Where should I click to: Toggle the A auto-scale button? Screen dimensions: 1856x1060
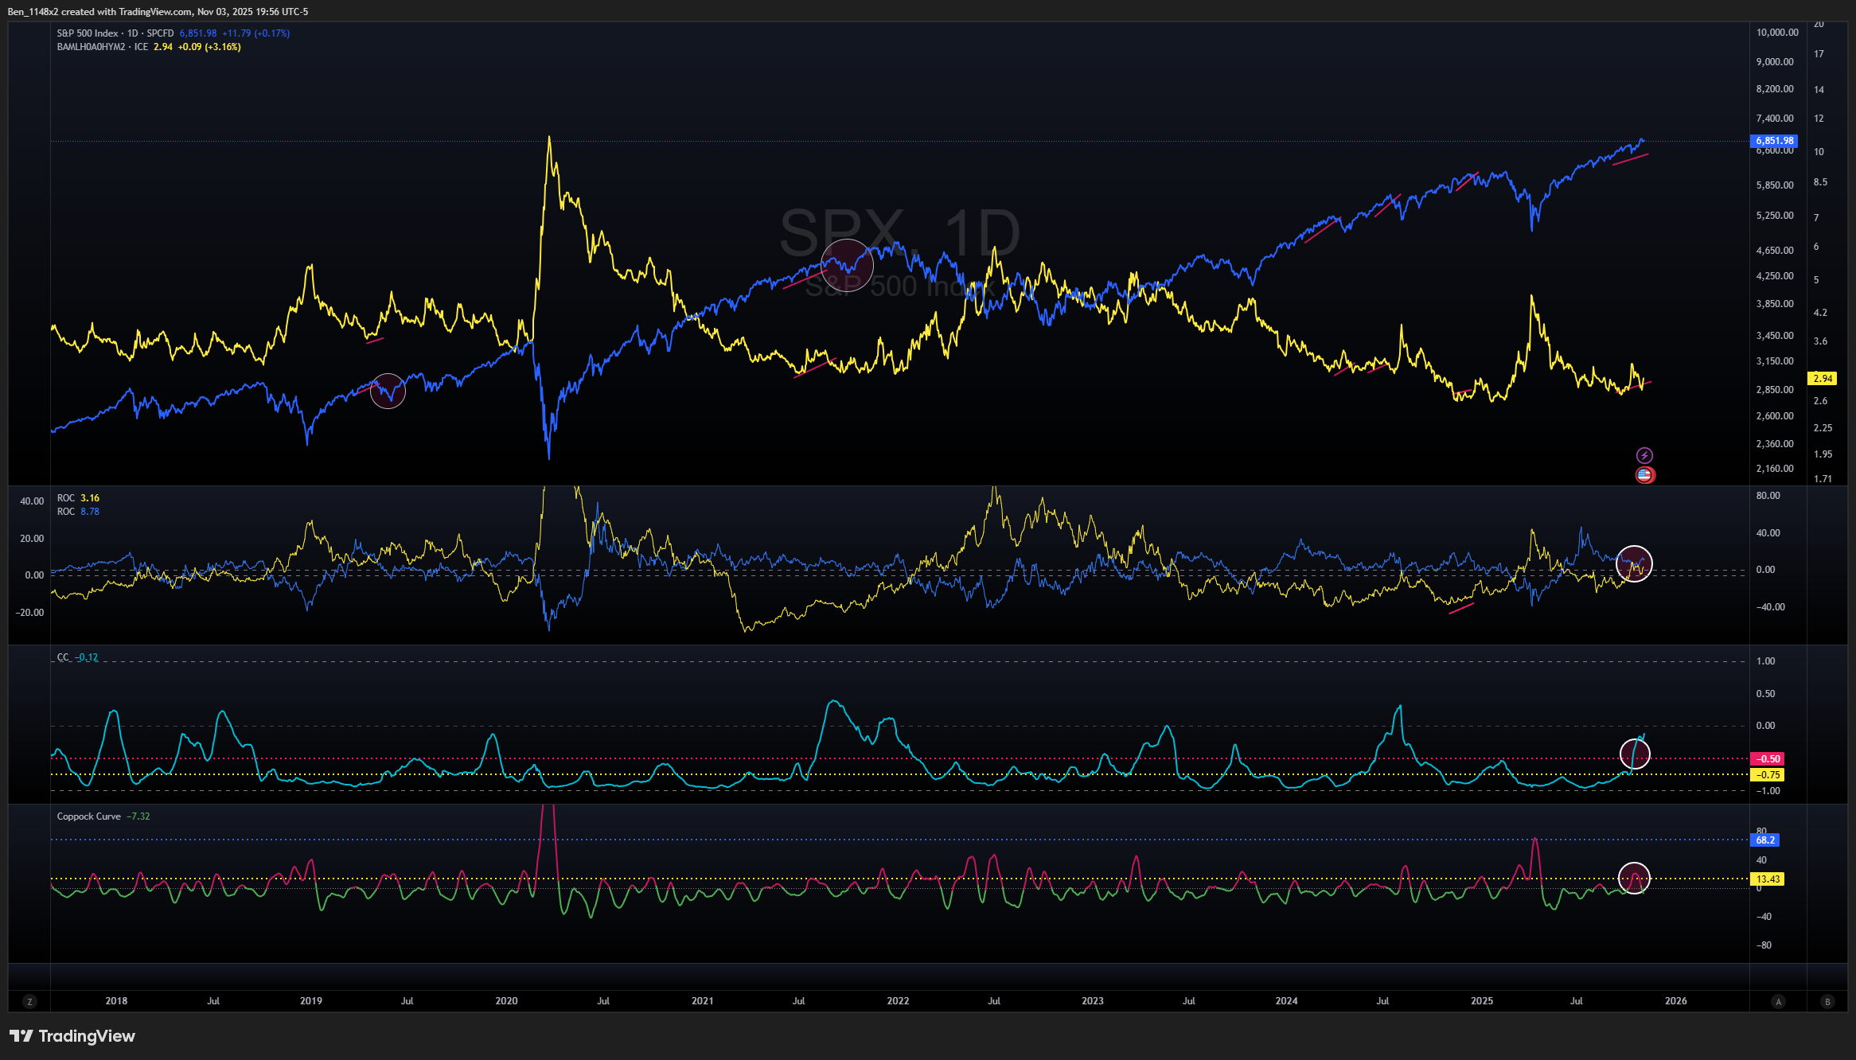(1779, 1001)
